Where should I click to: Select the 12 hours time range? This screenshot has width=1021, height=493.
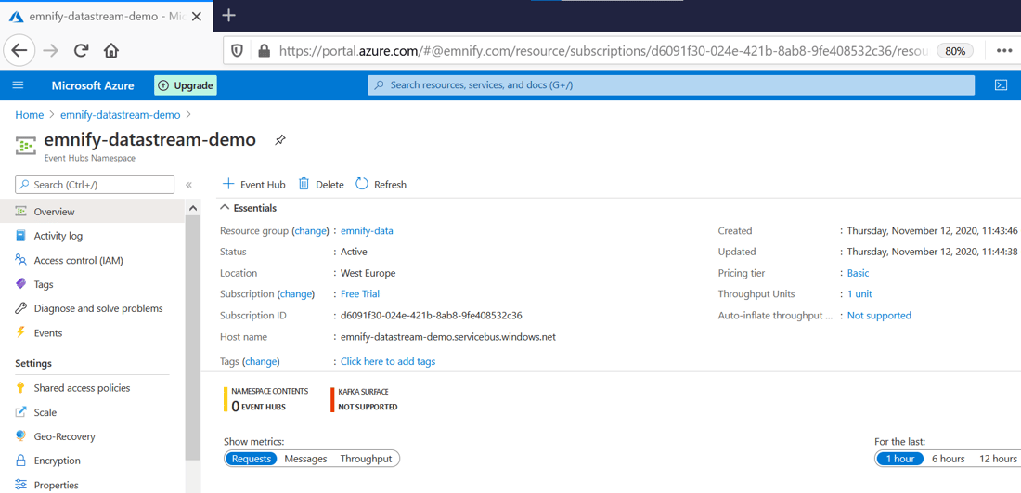(998, 459)
